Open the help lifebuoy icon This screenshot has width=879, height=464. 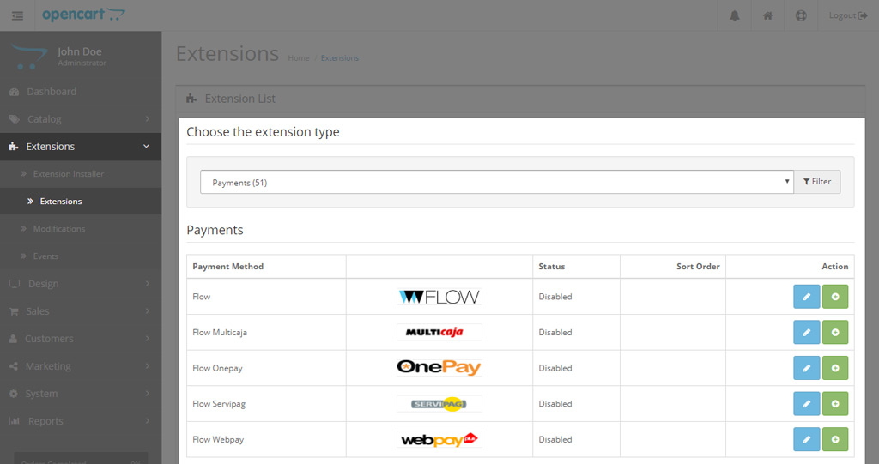tap(801, 15)
